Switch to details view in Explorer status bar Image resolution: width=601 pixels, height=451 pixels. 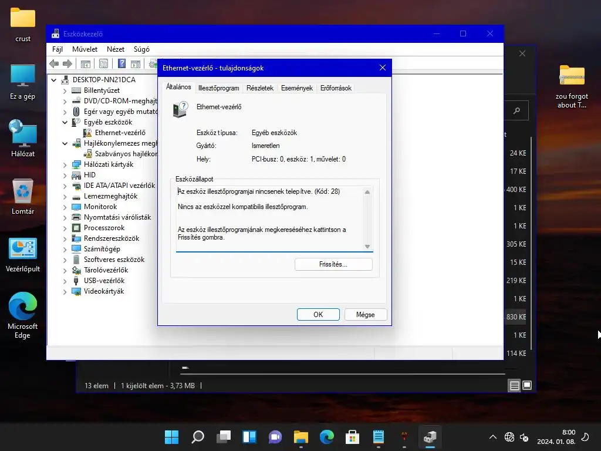point(514,385)
